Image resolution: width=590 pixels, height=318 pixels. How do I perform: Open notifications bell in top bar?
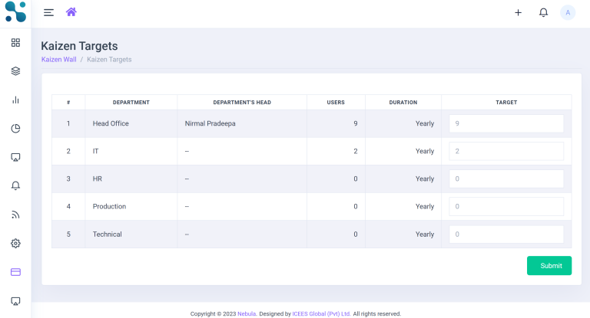tap(543, 12)
